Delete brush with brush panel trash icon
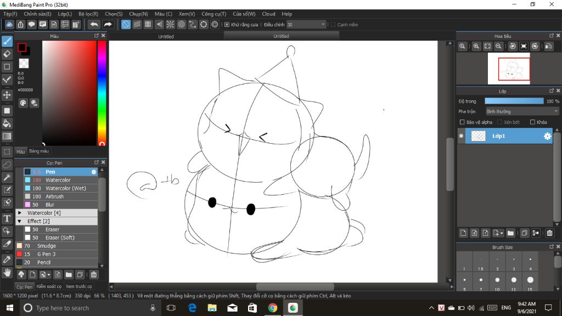Viewport: 562px width, 316px height. [93, 275]
